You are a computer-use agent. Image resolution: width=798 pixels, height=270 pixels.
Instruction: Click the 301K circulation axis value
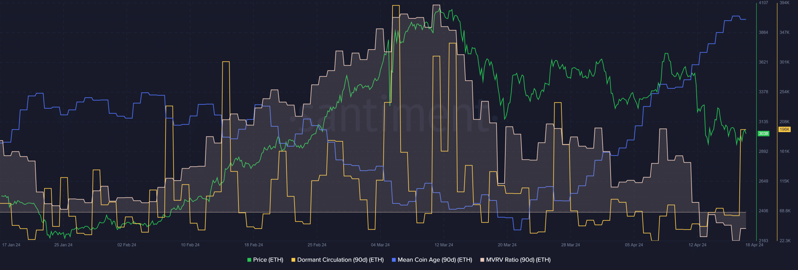pyautogui.click(x=785, y=62)
